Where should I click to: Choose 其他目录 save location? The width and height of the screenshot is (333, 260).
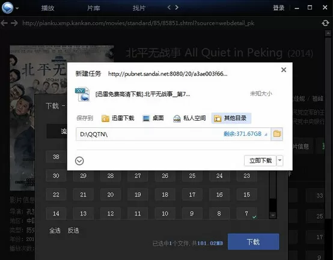(231, 118)
